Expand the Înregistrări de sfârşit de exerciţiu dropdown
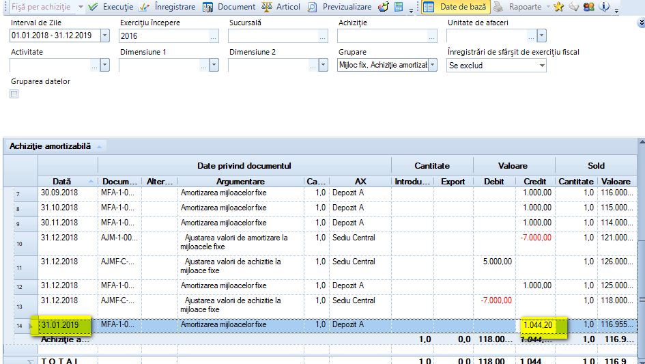645x364 pixels. click(542, 66)
